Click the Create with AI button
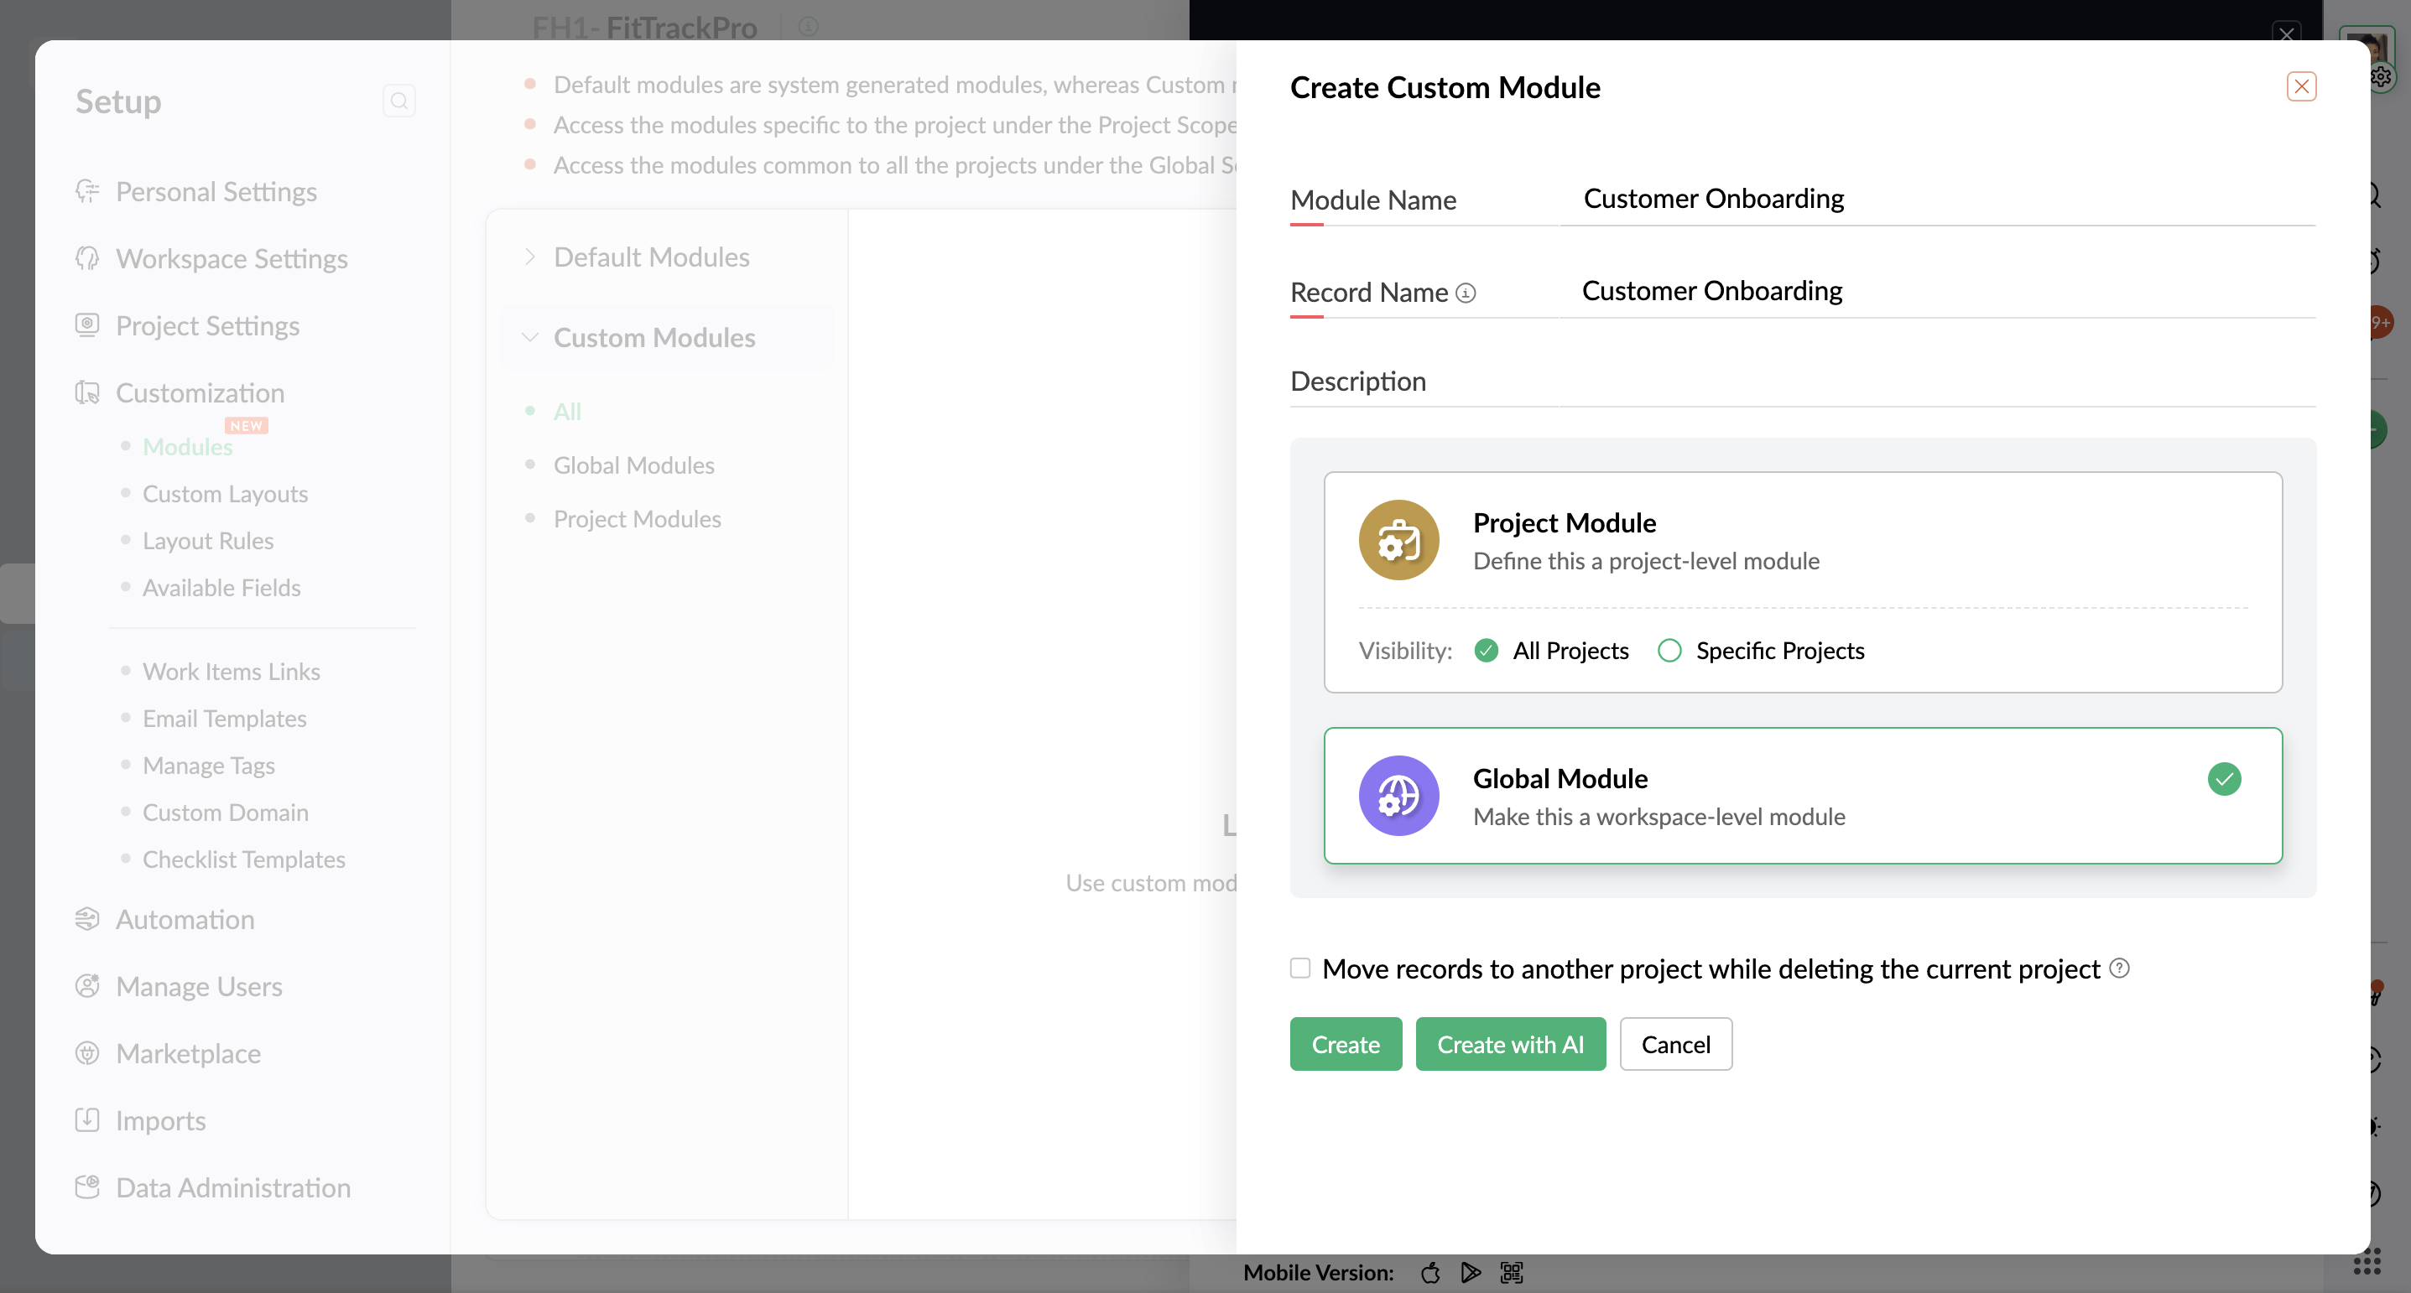The width and height of the screenshot is (2411, 1293). [x=1510, y=1044]
